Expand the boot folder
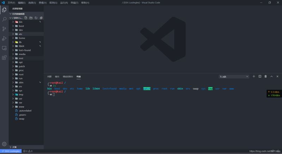Screen dimensions: 282x154 click(x=26, y=26)
